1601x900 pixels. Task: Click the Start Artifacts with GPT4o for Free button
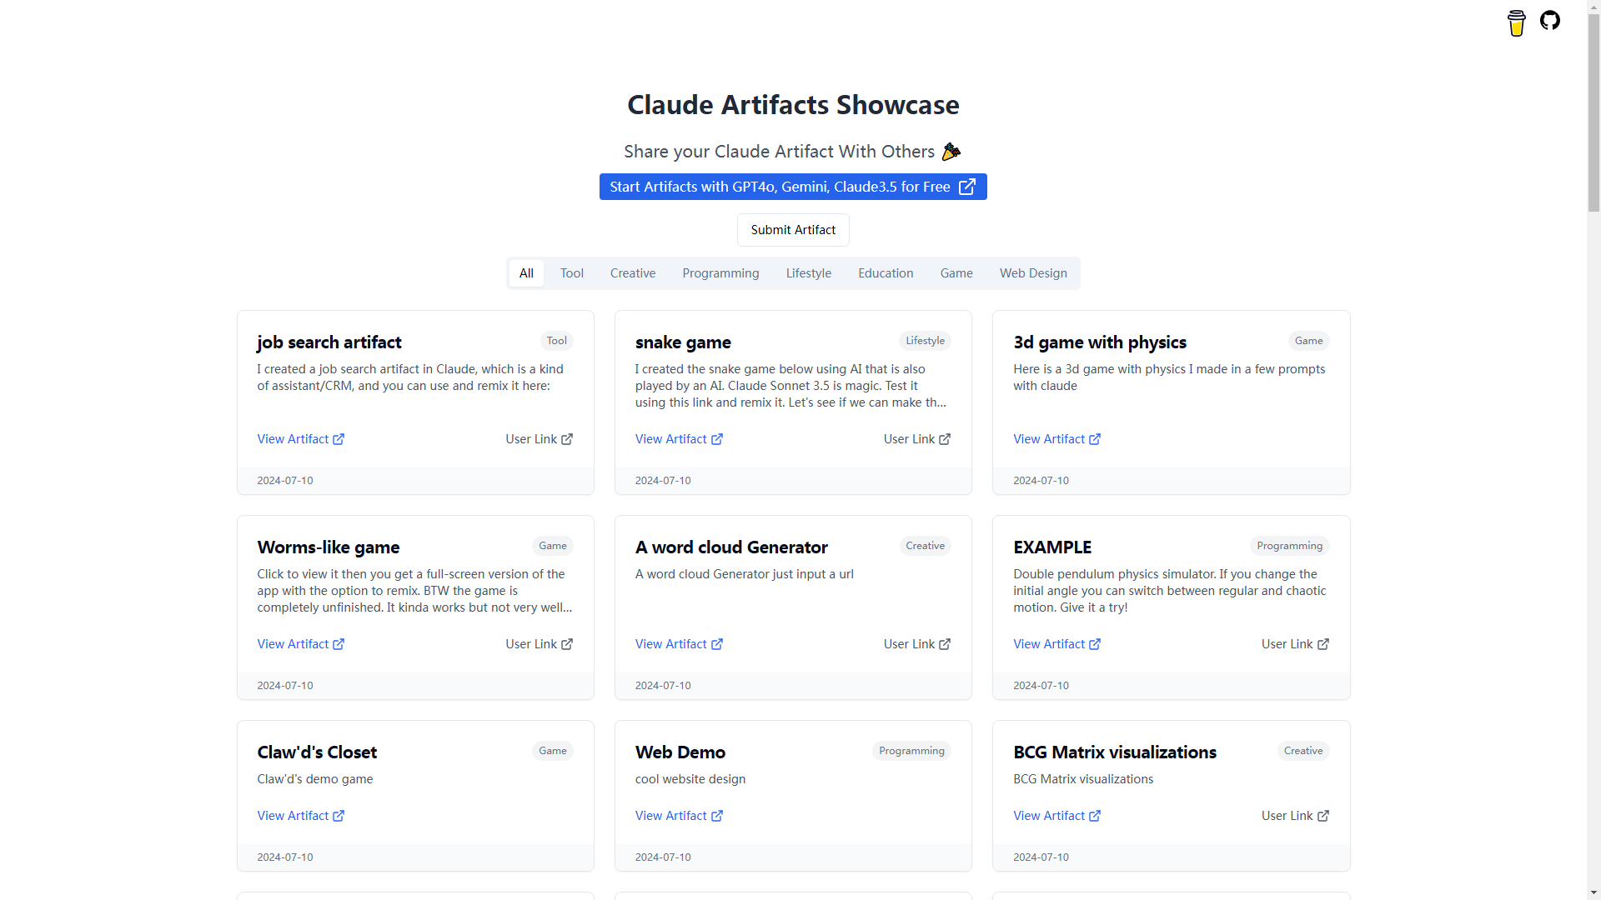[793, 187]
